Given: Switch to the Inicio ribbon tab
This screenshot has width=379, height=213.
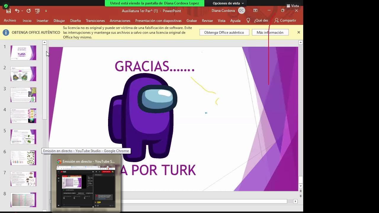Looking at the screenshot, I should tap(27, 21).
